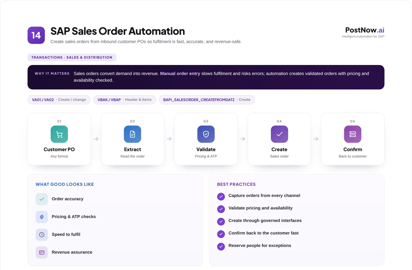Click the 'Pricing & ATP' caption
Screen dimensions: 412x270
[206, 156]
